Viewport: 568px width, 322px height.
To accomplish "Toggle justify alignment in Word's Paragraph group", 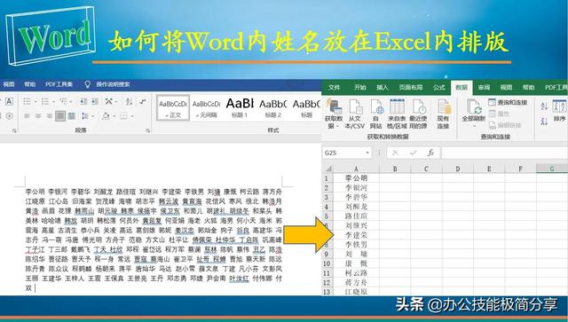I will click(60, 116).
